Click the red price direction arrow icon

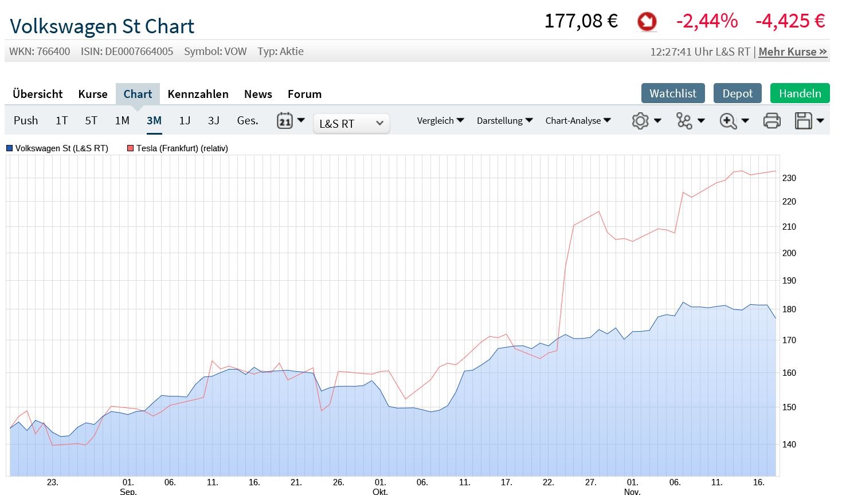click(647, 22)
